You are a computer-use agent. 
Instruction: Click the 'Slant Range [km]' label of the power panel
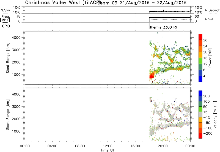point(8,58)
